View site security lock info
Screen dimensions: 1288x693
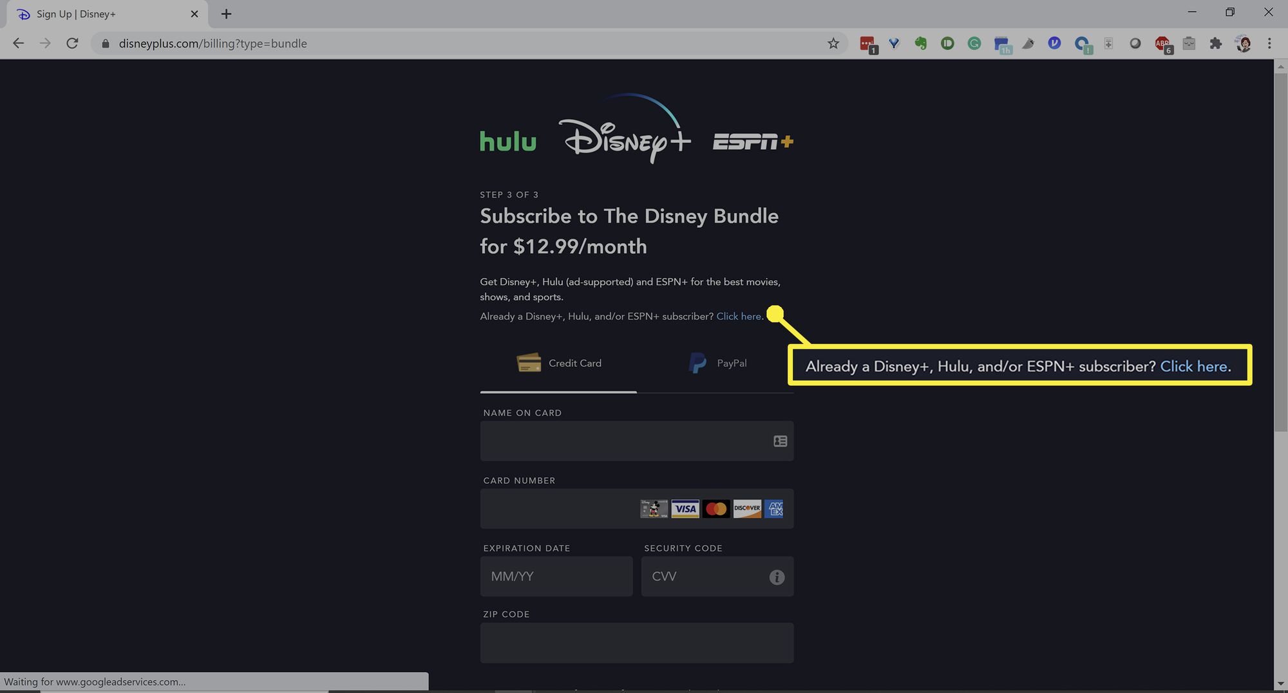105,43
